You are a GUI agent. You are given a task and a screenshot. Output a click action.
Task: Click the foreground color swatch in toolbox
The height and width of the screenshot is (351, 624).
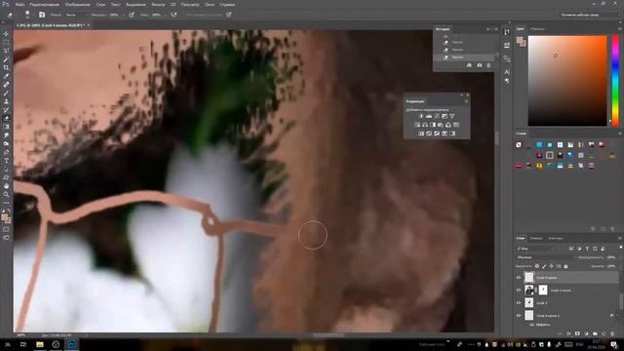[4, 216]
